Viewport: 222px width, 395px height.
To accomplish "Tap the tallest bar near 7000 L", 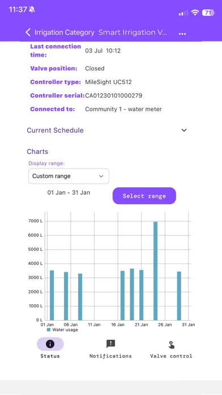I will [156, 271].
